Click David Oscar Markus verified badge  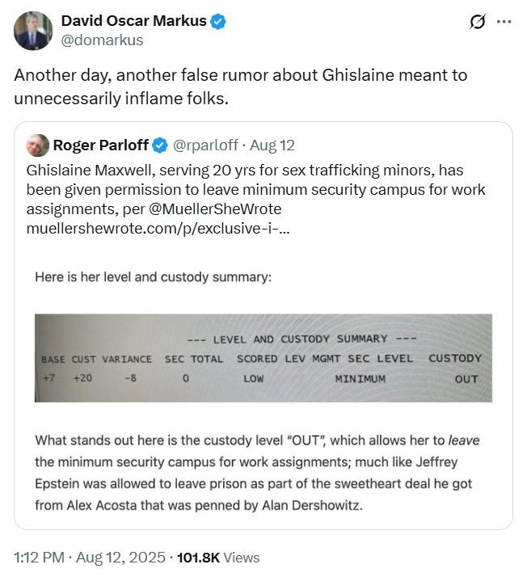point(218,21)
